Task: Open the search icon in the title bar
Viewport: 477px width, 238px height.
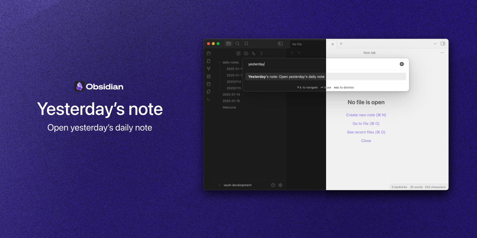Action: [237, 44]
